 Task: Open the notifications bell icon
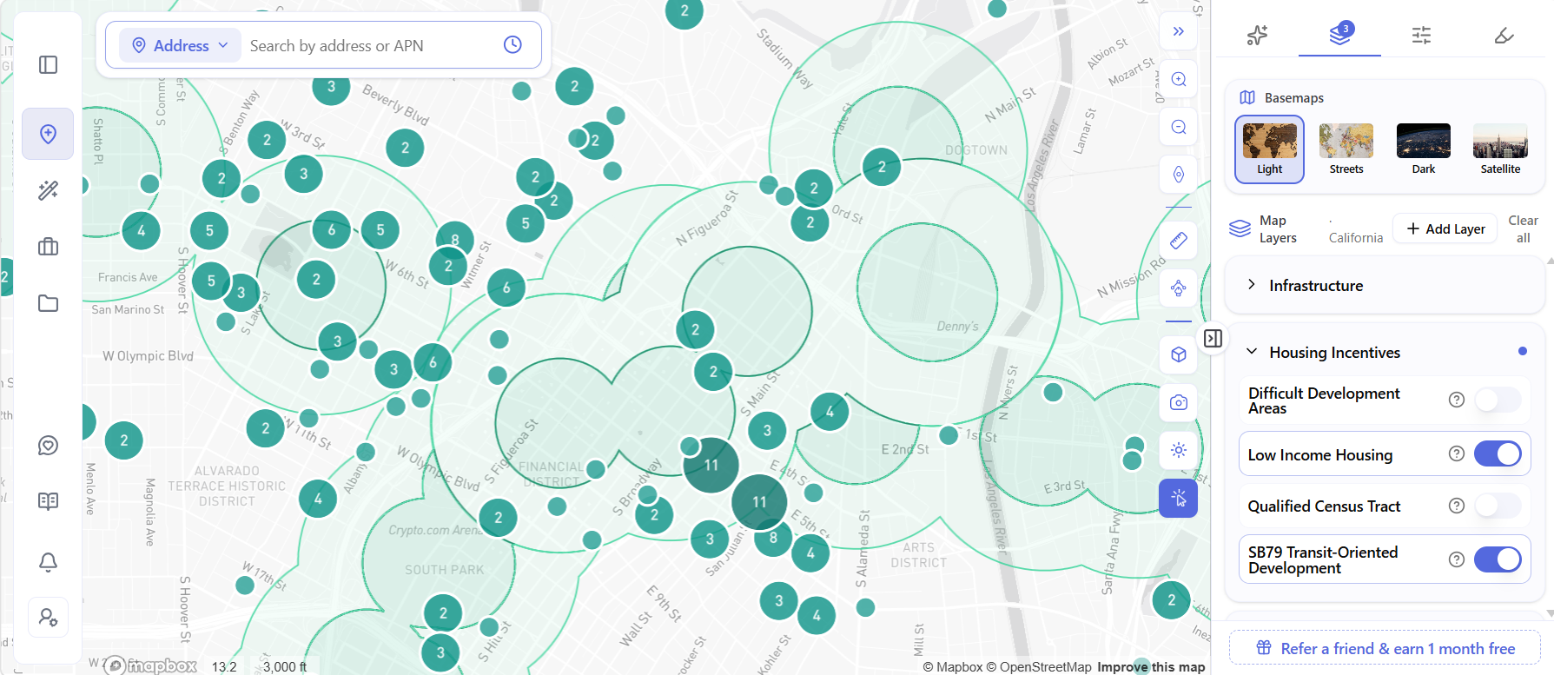pyautogui.click(x=49, y=562)
